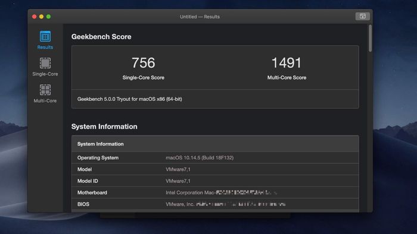
Task: Select the Operating System row label
Action: pyautogui.click(x=98, y=157)
